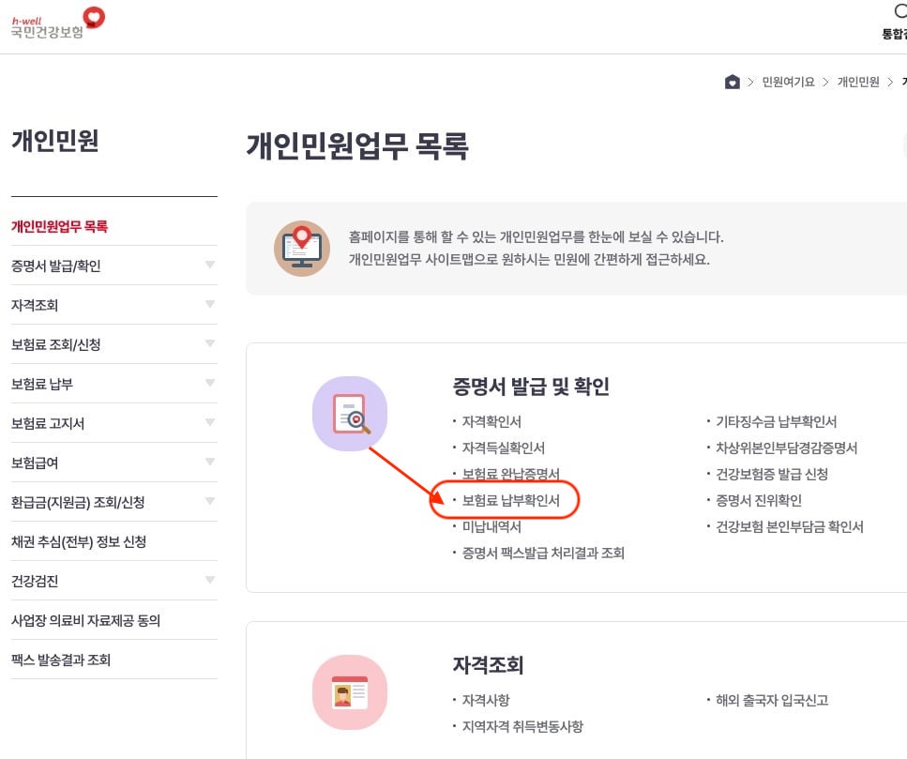This screenshot has width=907, height=759.
Task: Select 개인민원 in the breadcrumb trail
Action: pos(857,82)
